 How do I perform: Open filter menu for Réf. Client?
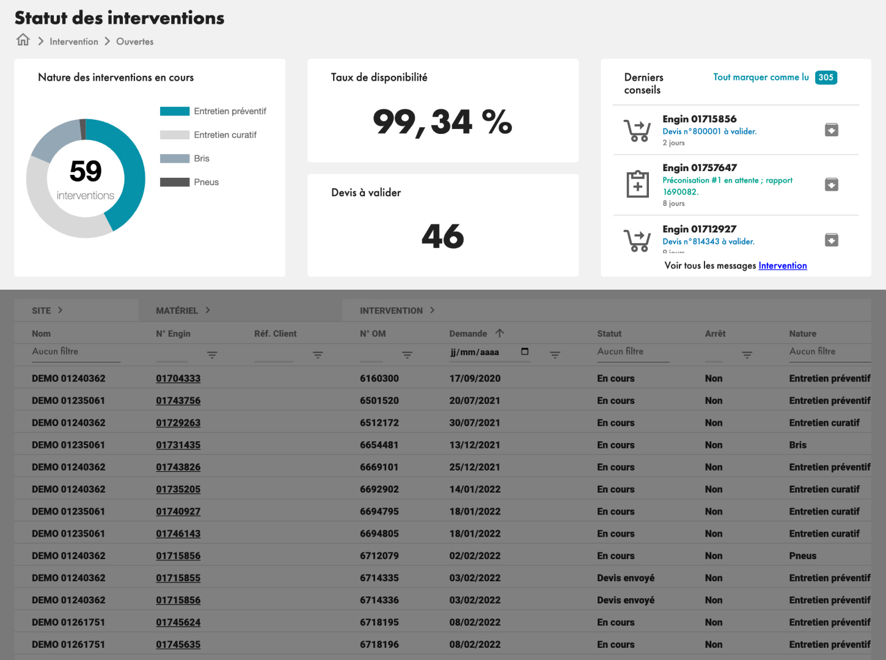[318, 354]
